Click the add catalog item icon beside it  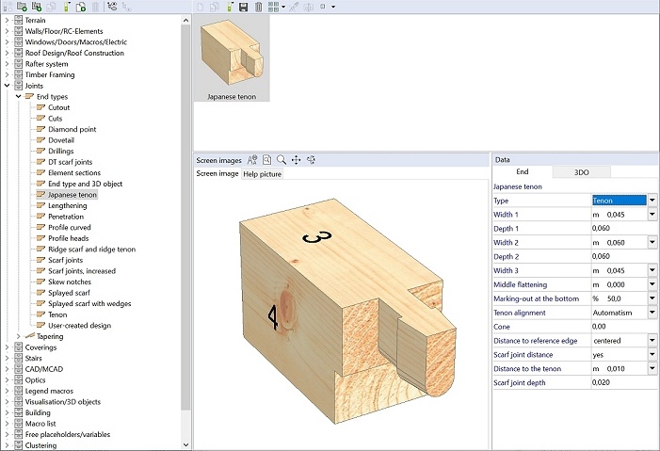37,7
